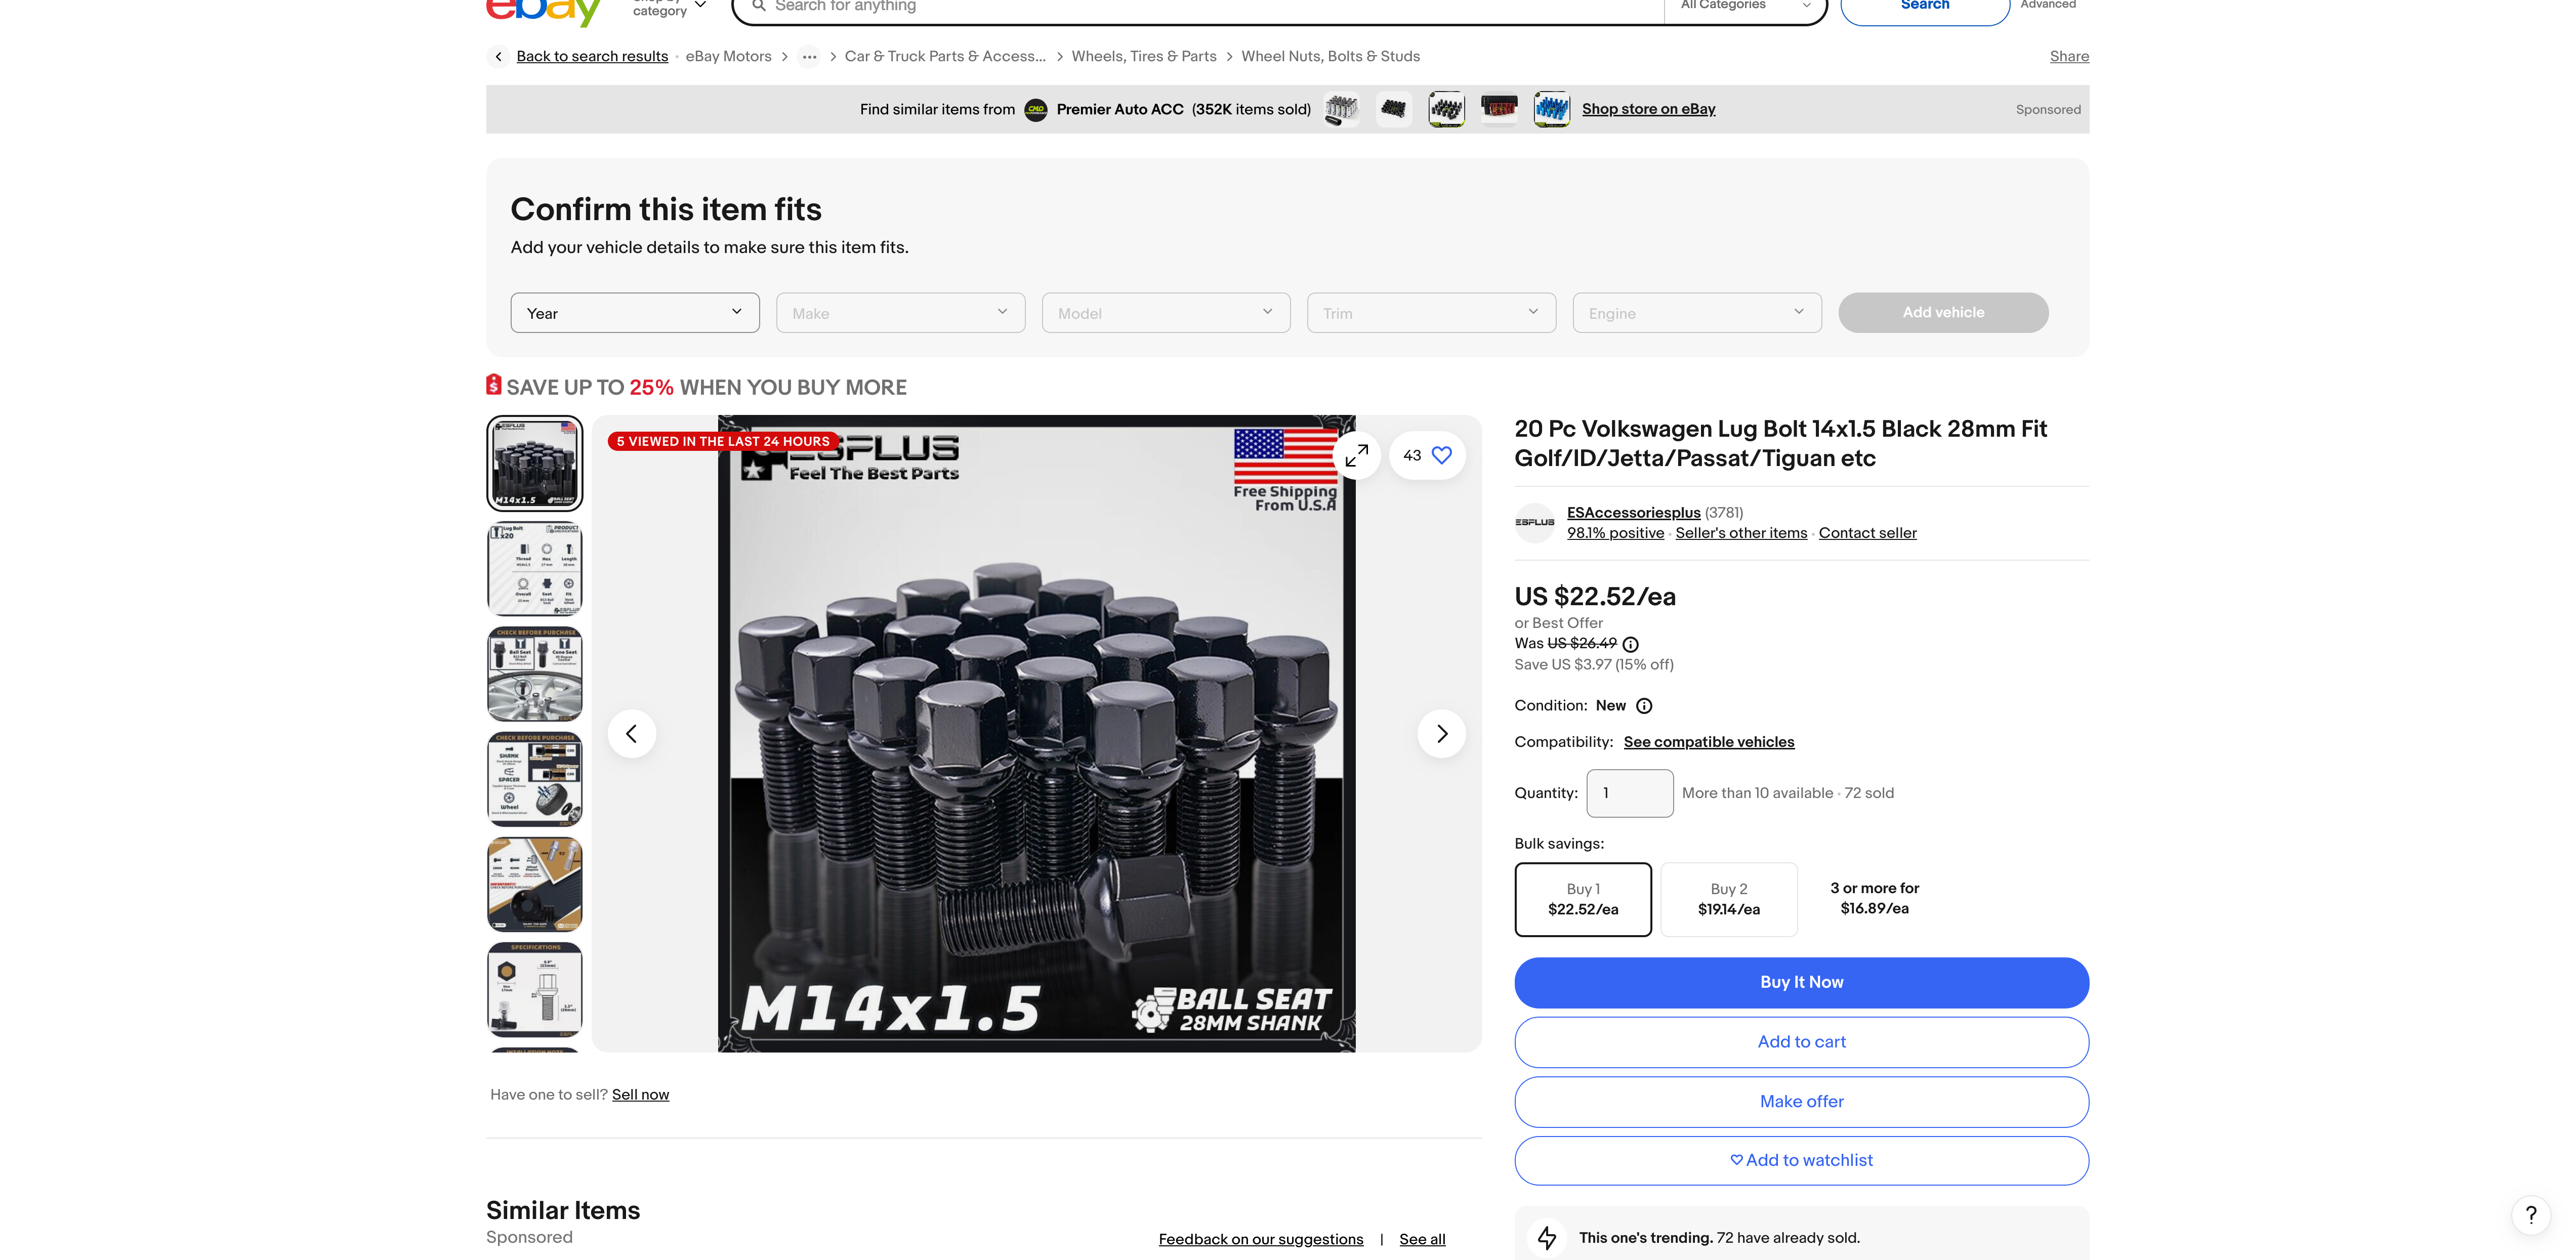The image size is (2576, 1260).
Task: Open the All Categories dropdown
Action: pyautogui.click(x=1744, y=6)
